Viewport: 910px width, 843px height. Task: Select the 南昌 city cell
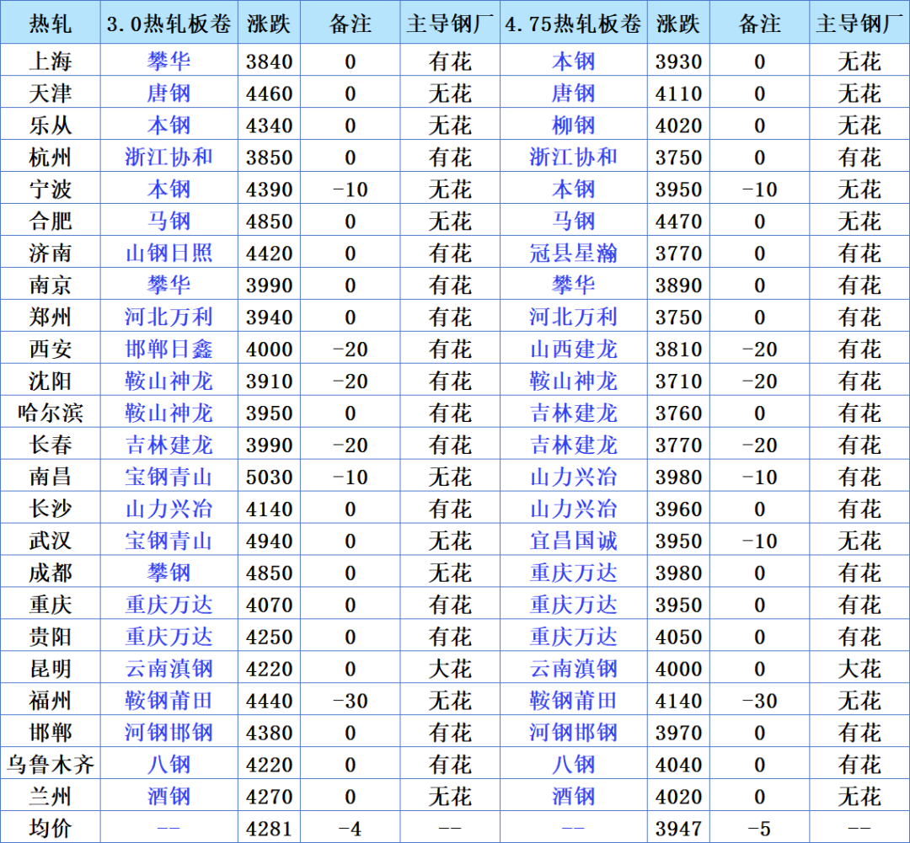click(51, 477)
